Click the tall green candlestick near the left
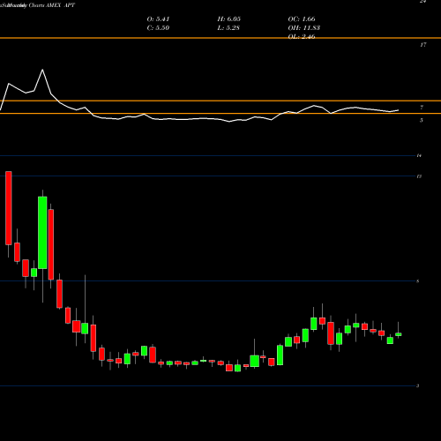The image size is (441, 441). click(42, 232)
